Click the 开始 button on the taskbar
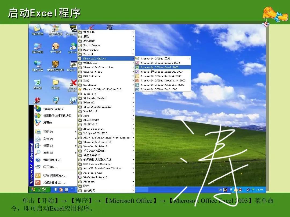This screenshot has width=290, height=217. (x=38, y=189)
